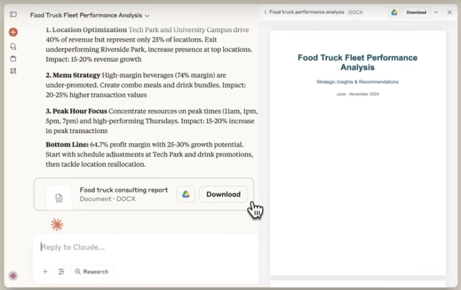Click the user profile avatar
This screenshot has width=461, height=290.
(x=13, y=276)
